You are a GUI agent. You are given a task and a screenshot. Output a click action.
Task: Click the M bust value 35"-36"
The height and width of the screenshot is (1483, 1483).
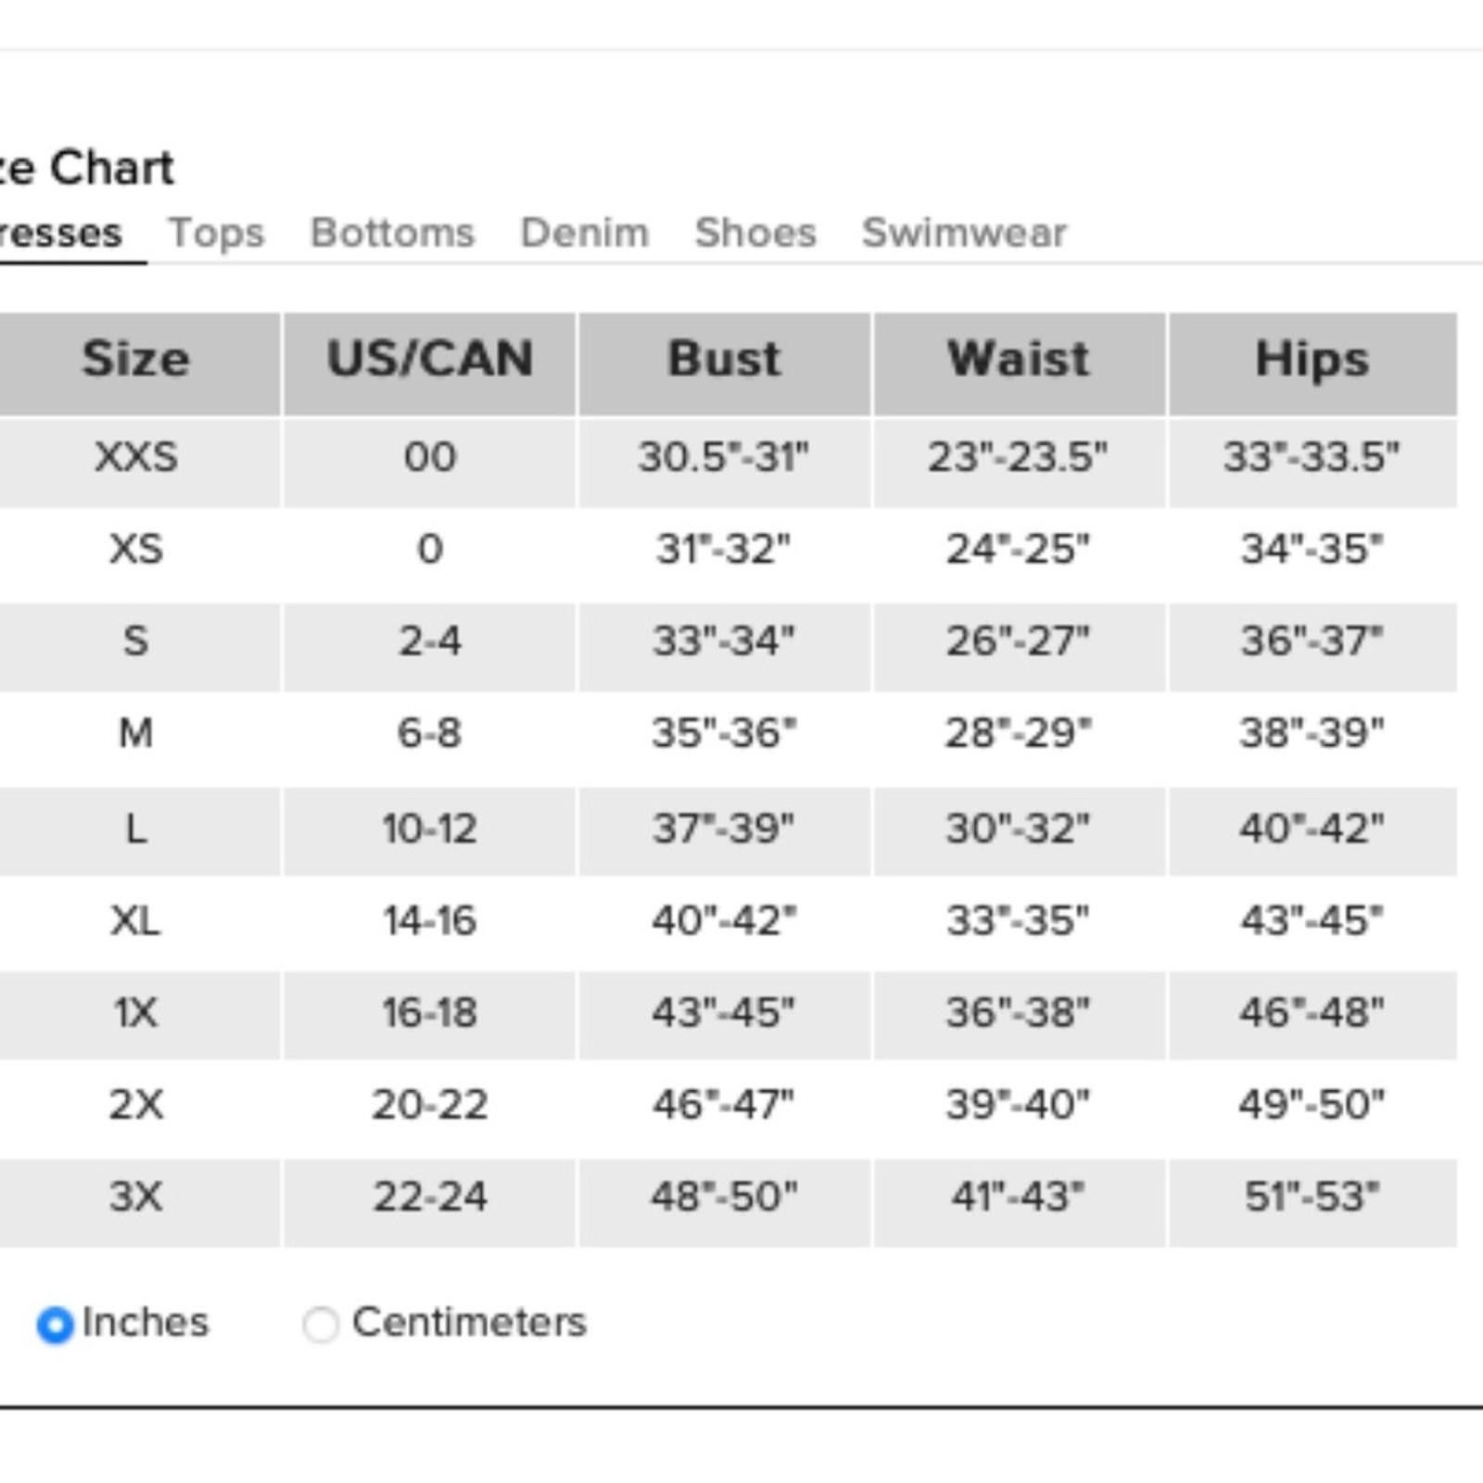(x=724, y=734)
